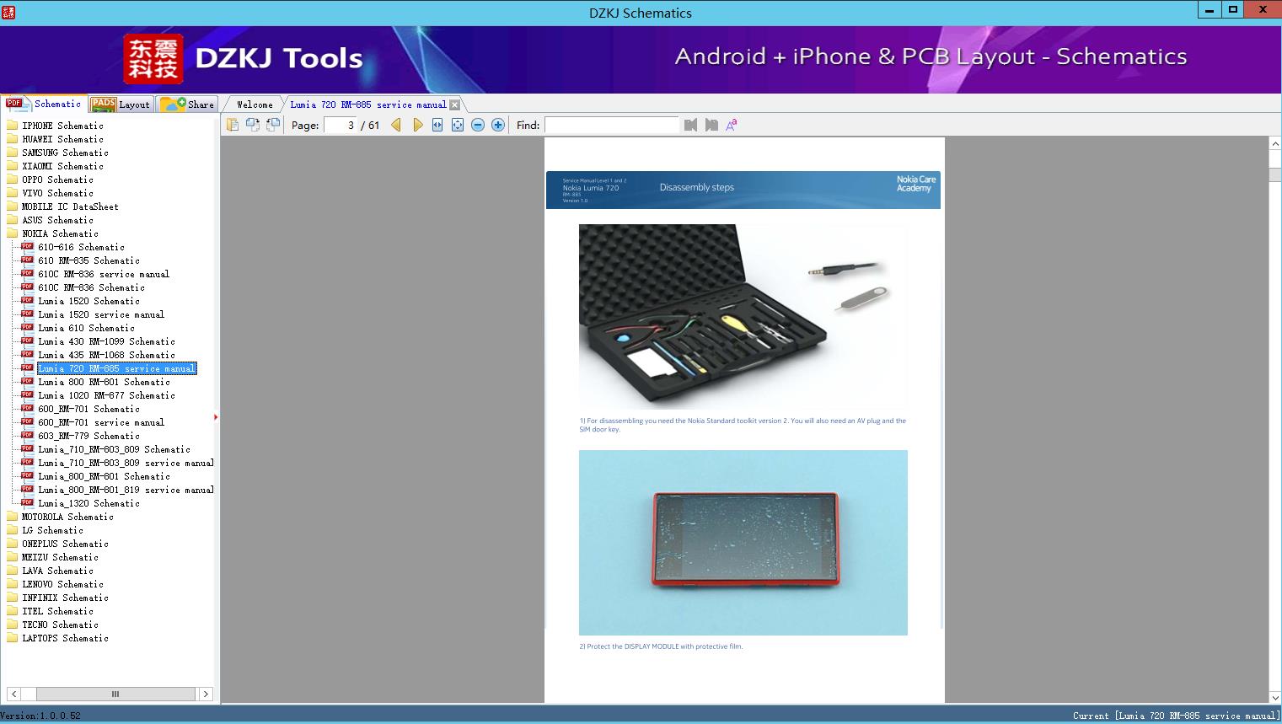Select the Lumia 720 RM-885 service manual tab
1282x724 pixels.
click(368, 105)
